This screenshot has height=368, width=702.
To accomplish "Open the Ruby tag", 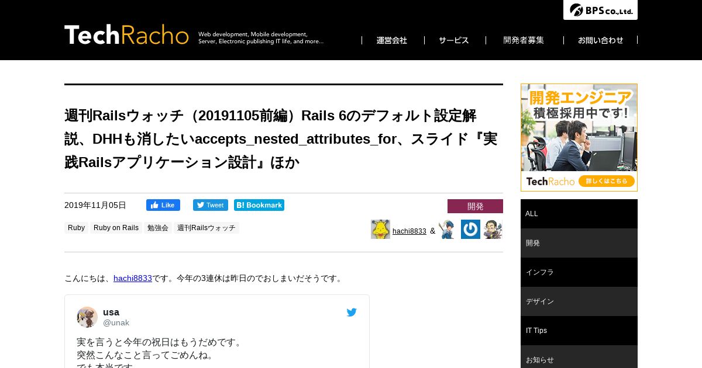I will click(x=76, y=228).
